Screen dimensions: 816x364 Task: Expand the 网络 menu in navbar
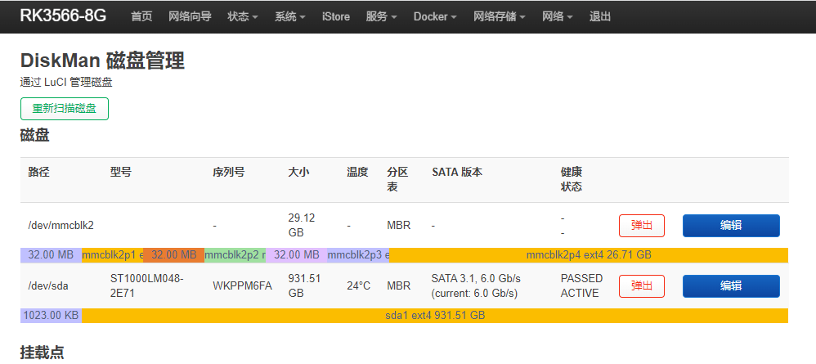[557, 16]
